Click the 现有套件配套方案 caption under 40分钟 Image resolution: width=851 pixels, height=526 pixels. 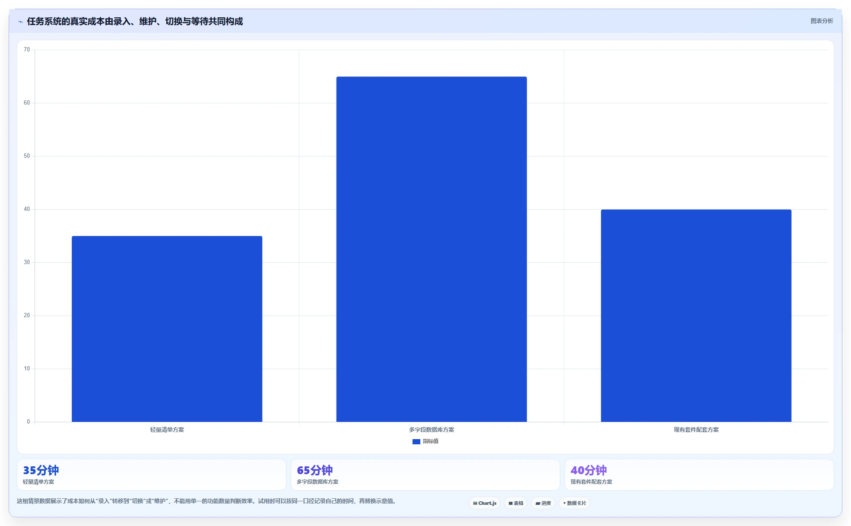coord(591,482)
